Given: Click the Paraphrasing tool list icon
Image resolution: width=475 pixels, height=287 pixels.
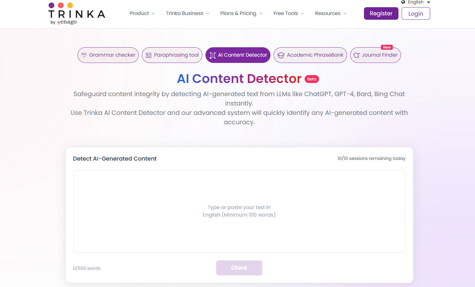Looking at the screenshot, I should 148,55.
